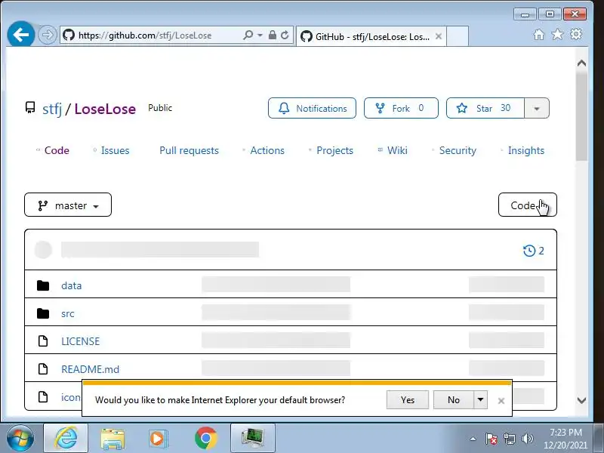Click the file icon beside README.md
The height and width of the screenshot is (453, 604).
click(43, 369)
